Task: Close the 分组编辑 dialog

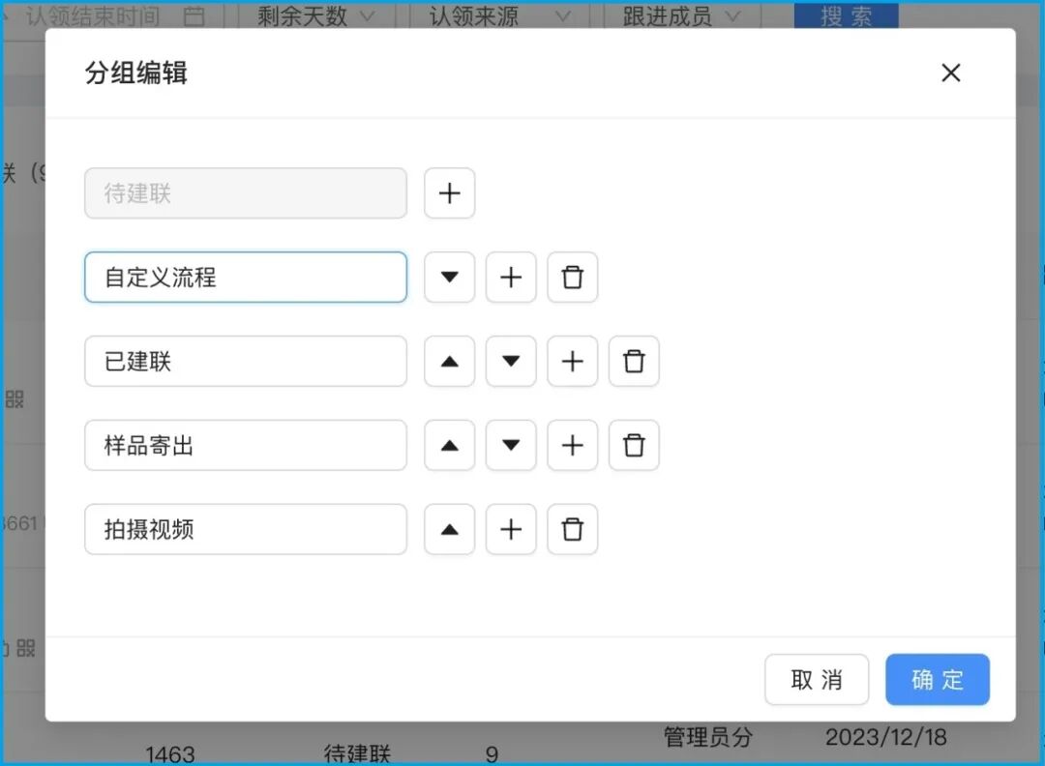Action: (x=950, y=73)
